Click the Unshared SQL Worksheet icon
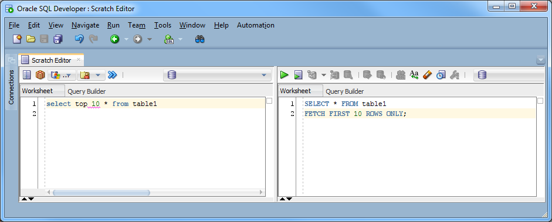552x222 pixels. 401,75
